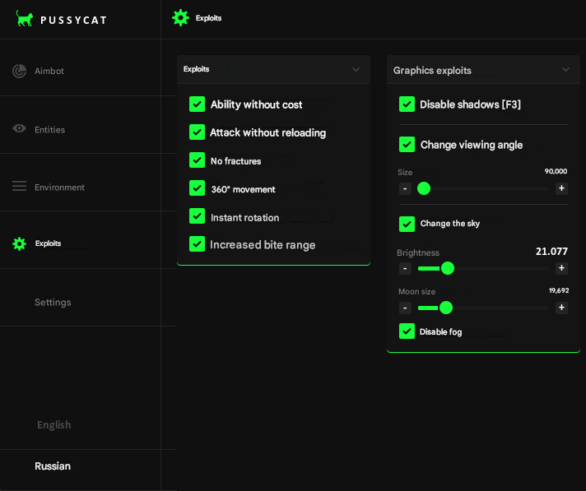586x491 pixels.
Task: Increase viewing angle Size with plus
Action: click(x=561, y=188)
